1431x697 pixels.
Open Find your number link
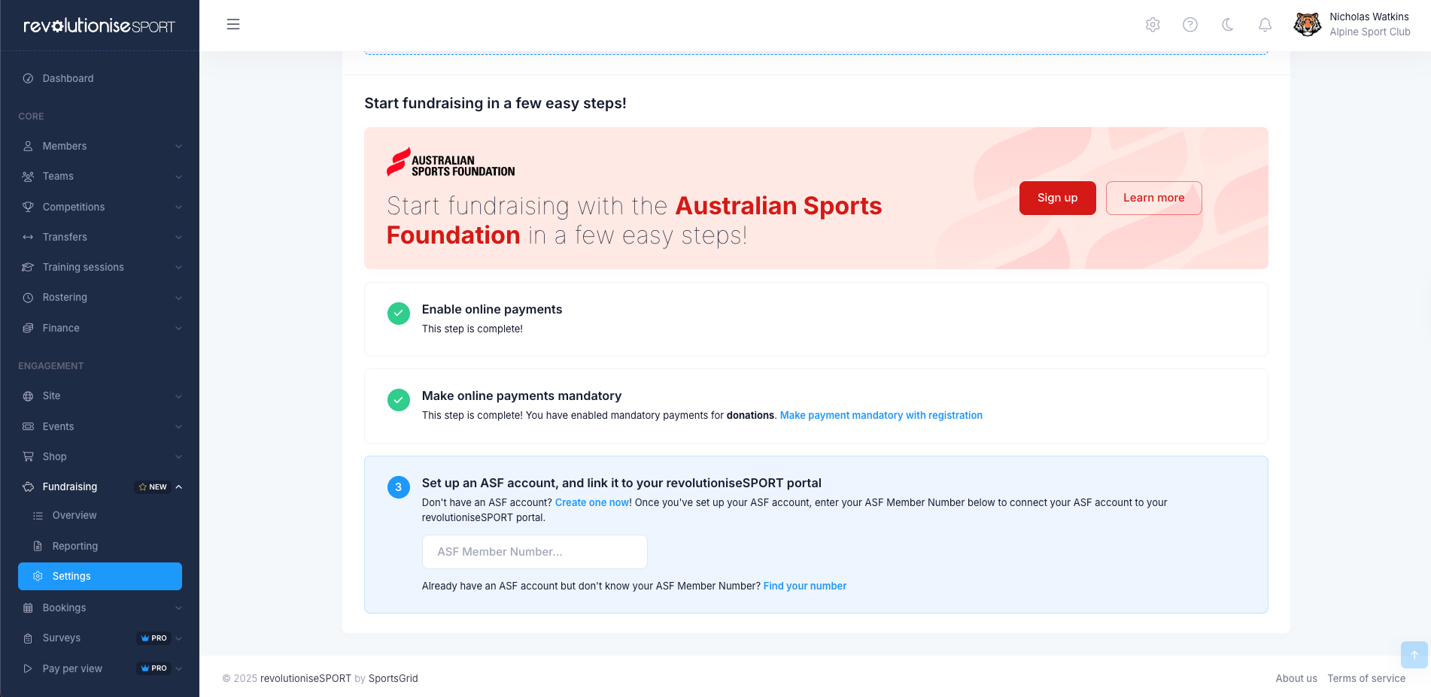[805, 586]
